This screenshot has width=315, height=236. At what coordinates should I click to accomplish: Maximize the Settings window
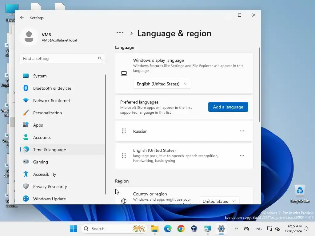239,15
